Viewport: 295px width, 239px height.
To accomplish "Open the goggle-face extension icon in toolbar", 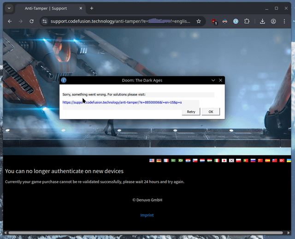I will pyautogui.click(x=225, y=22).
